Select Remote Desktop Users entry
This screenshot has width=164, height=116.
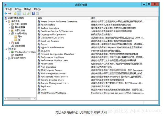52,80
